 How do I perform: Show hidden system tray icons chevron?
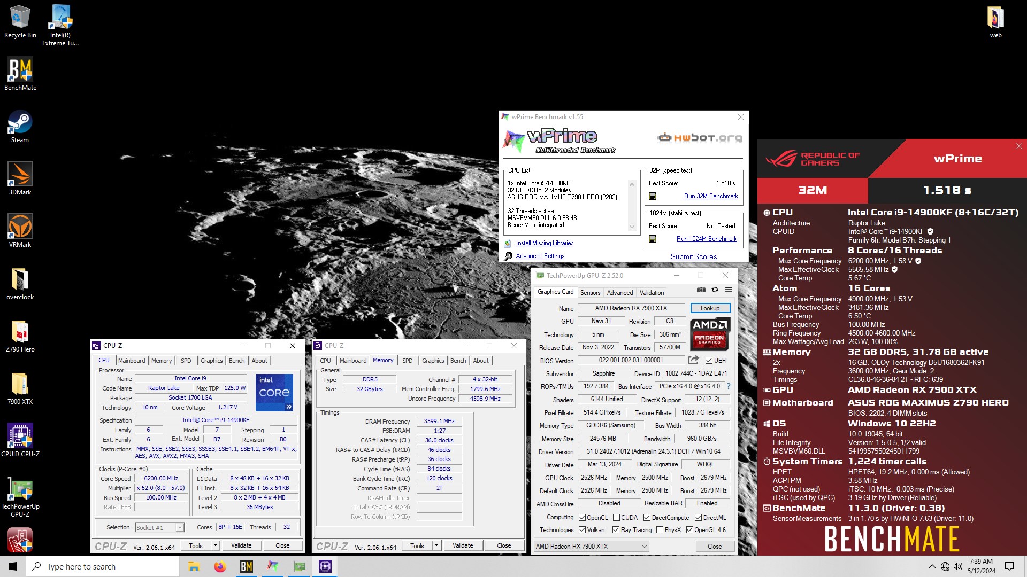(x=932, y=566)
